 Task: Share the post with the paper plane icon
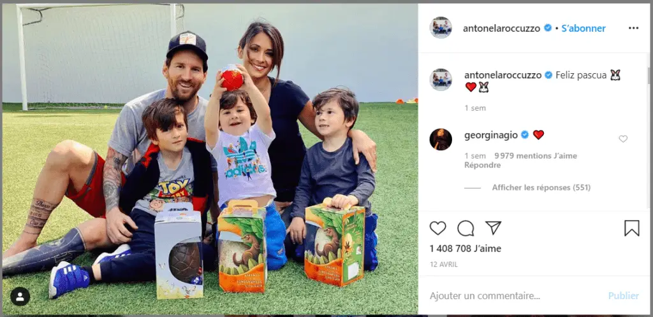(493, 228)
